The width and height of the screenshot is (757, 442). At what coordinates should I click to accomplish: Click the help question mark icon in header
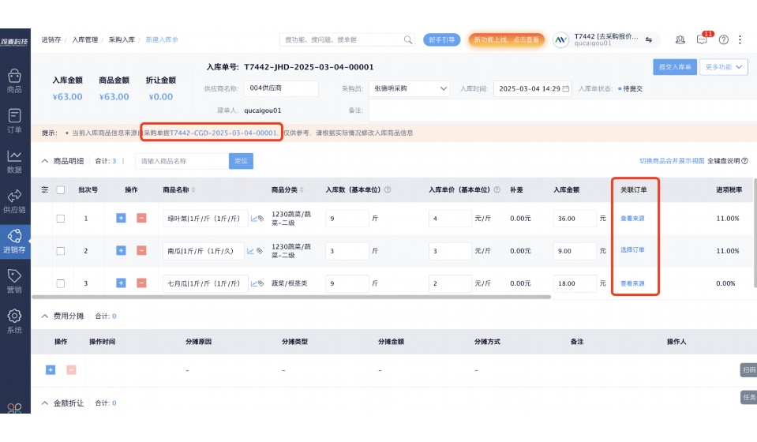(x=723, y=39)
